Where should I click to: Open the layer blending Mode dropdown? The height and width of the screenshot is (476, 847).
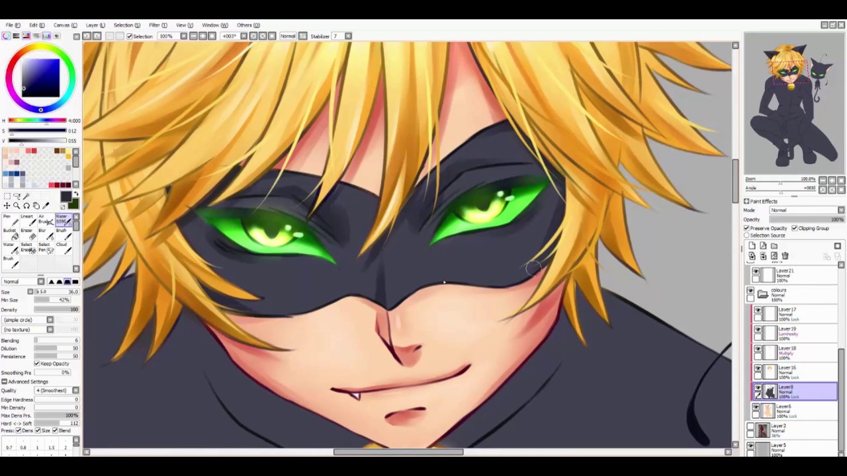806,210
